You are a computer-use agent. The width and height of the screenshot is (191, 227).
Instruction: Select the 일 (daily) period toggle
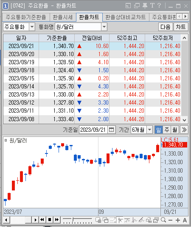pyautogui.click(x=159, y=130)
